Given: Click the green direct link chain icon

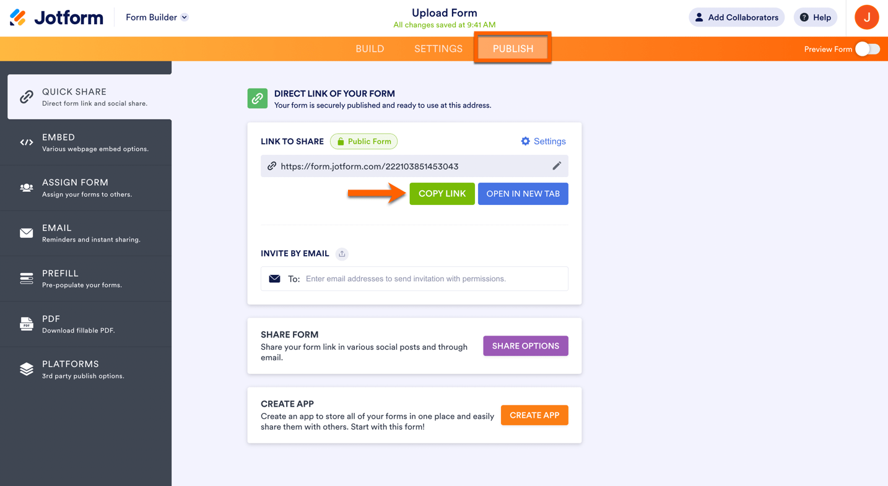Looking at the screenshot, I should (x=258, y=98).
